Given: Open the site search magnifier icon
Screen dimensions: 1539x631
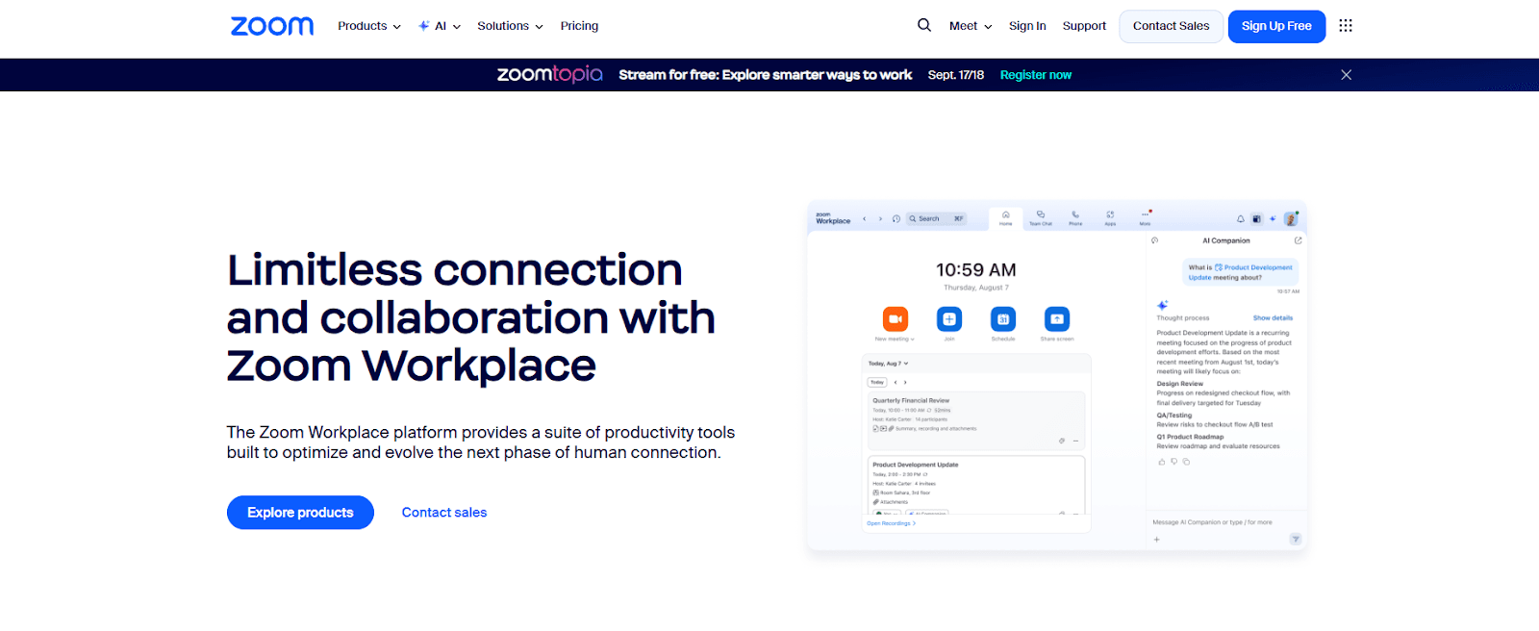Looking at the screenshot, I should 924,25.
